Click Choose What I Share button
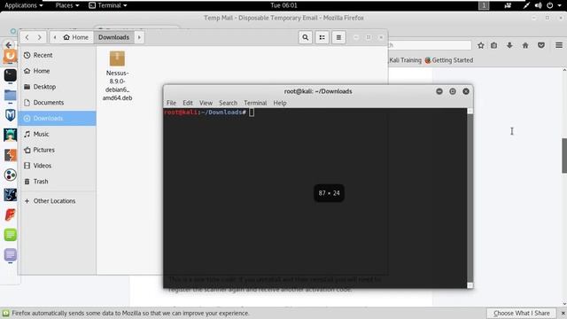This screenshot has width=567, height=319. pyautogui.click(x=522, y=313)
